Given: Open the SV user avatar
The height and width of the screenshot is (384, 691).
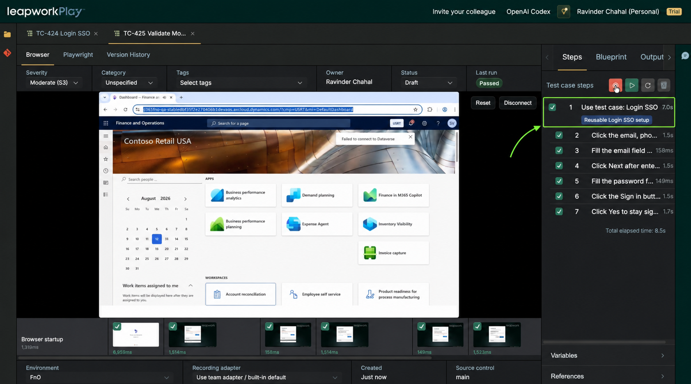Looking at the screenshot, I should tap(452, 123).
